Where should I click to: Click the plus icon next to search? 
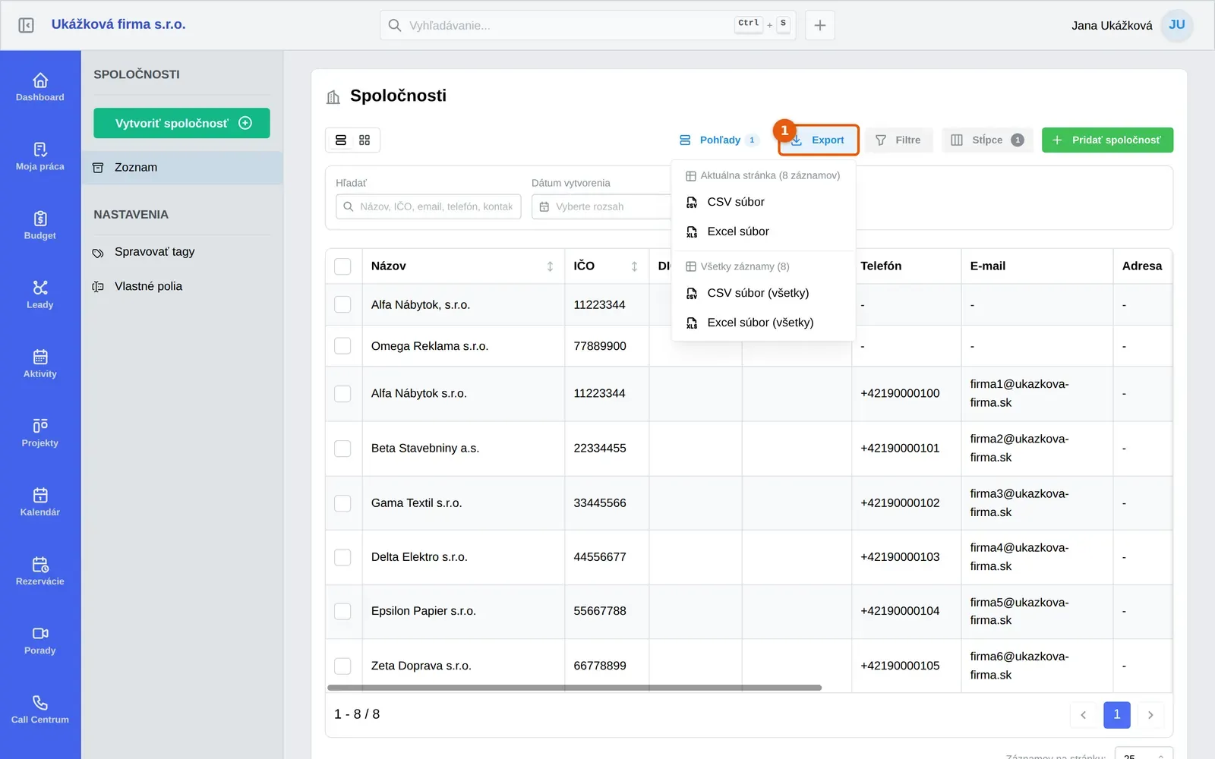coord(820,25)
